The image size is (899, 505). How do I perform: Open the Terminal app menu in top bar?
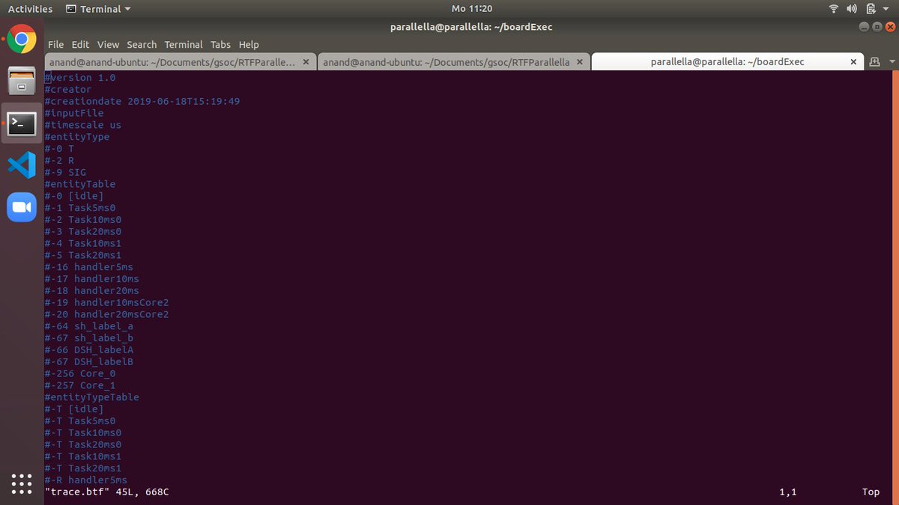click(x=98, y=9)
